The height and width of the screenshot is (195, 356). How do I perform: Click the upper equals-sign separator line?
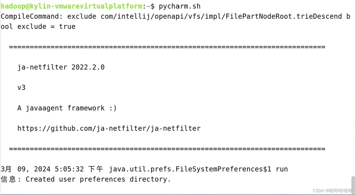(167, 47)
